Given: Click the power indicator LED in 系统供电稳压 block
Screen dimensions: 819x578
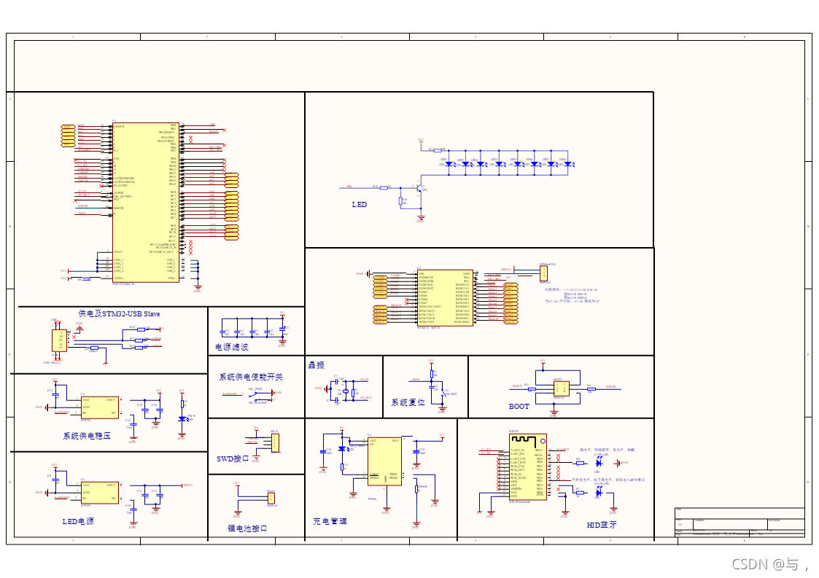Looking at the screenshot, I should (x=182, y=419).
